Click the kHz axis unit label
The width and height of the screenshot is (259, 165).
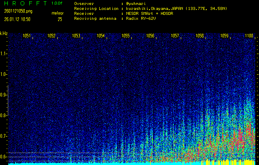pyautogui.click(x=4, y=33)
